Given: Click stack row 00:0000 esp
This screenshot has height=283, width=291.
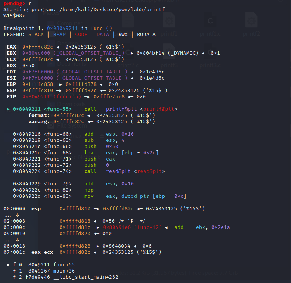Looking at the screenshot, I should [104, 209].
